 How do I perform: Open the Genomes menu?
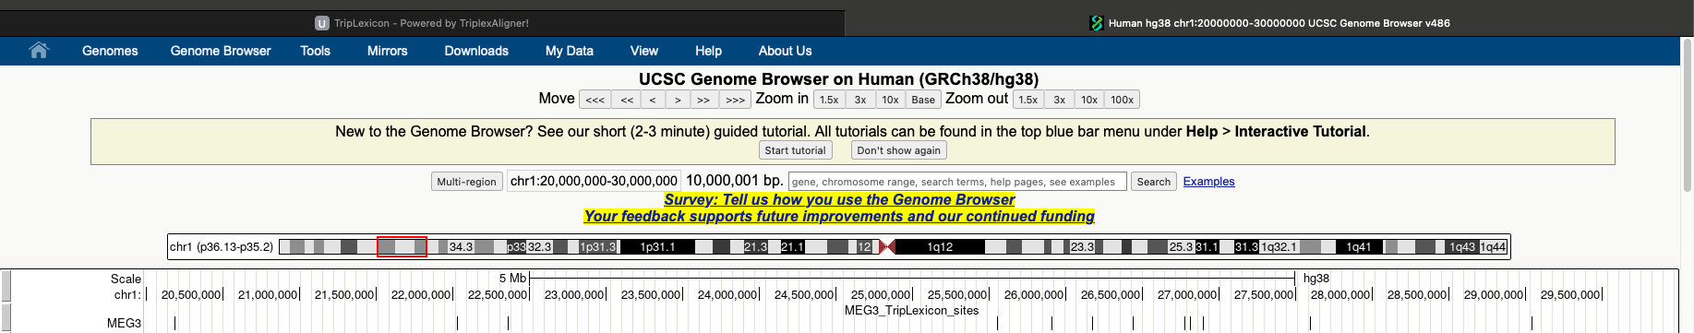coord(110,51)
